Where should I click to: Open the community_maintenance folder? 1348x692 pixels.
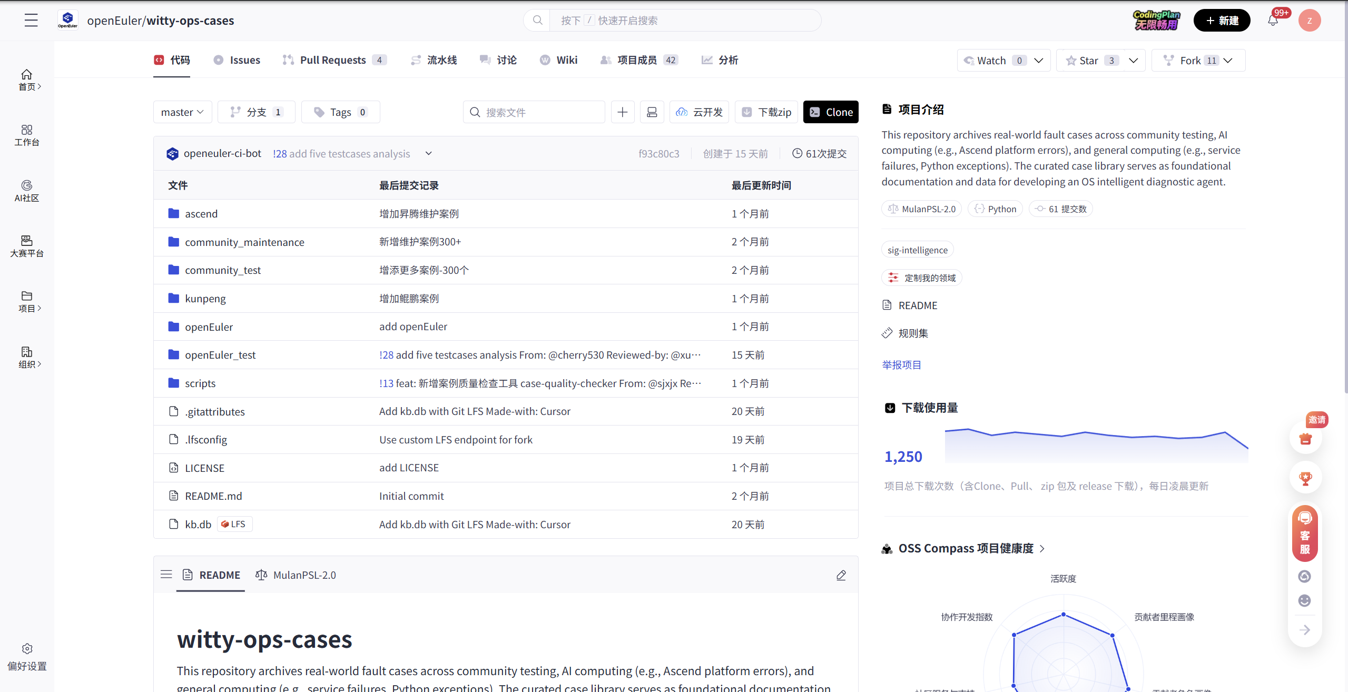tap(244, 242)
